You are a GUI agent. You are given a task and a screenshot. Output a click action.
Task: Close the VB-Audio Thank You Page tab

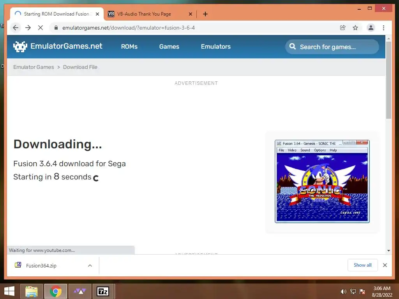pos(190,14)
